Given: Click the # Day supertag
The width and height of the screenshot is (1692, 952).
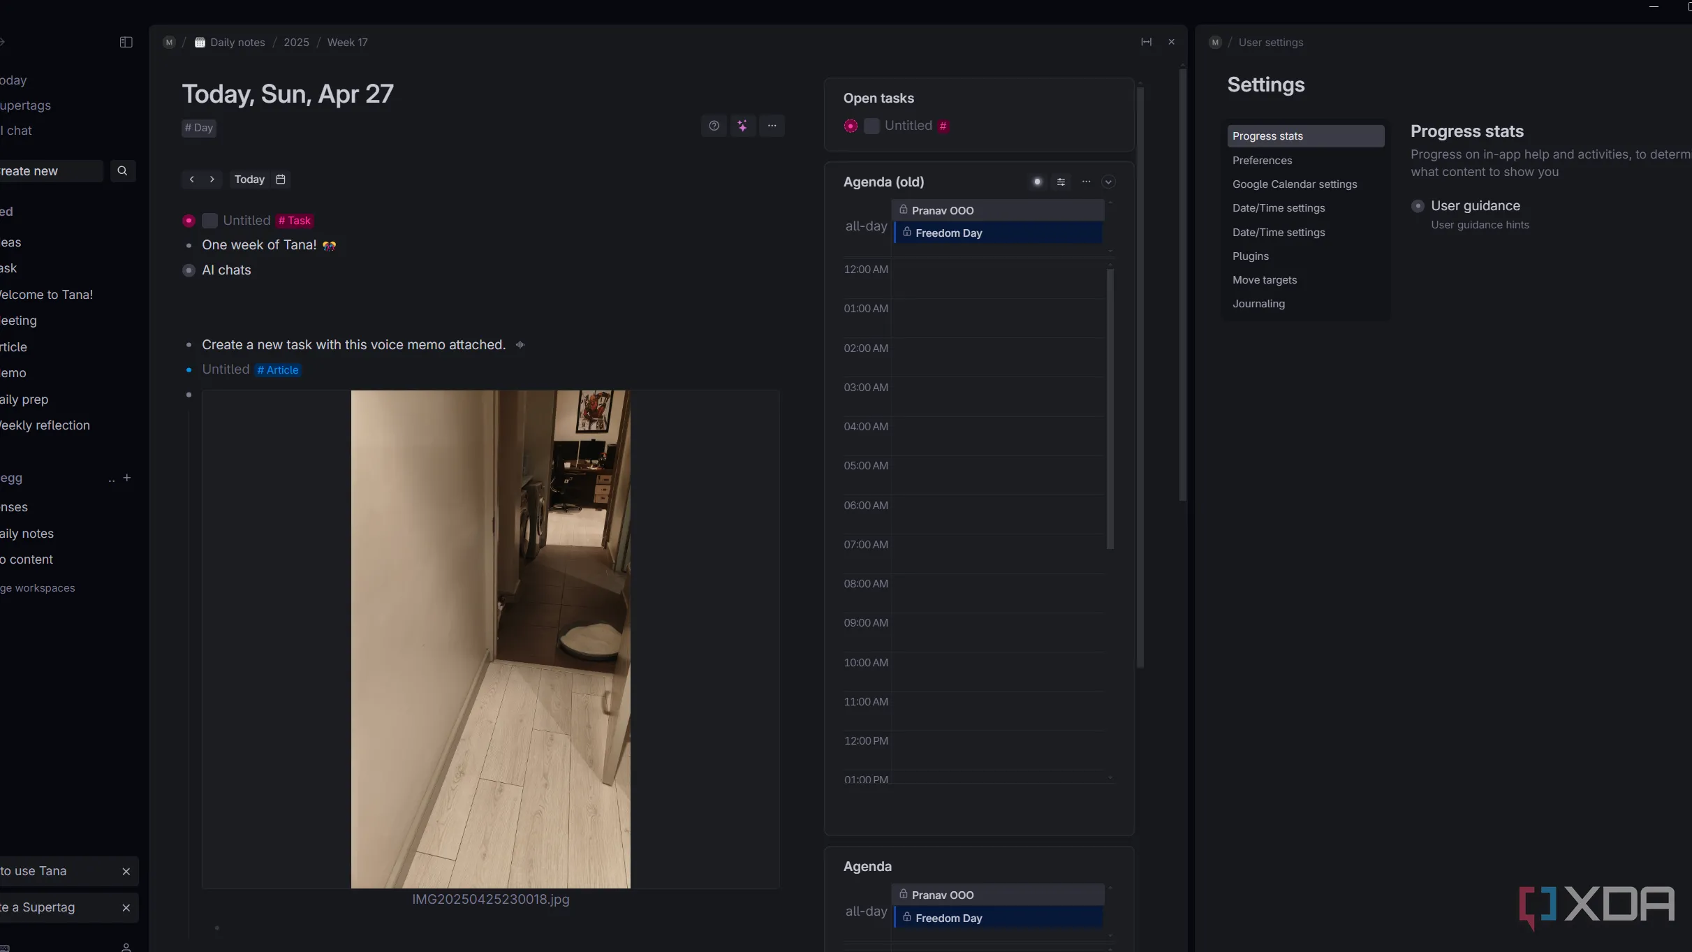Looking at the screenshot, I should point(199,128).
